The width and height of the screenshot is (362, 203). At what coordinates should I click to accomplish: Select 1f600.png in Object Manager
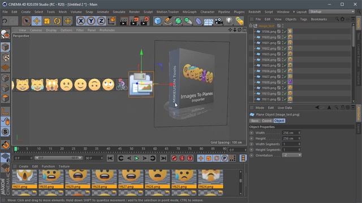tap(269, 37)
